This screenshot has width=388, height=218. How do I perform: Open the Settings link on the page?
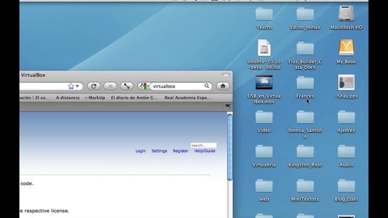tap(159, 151)
